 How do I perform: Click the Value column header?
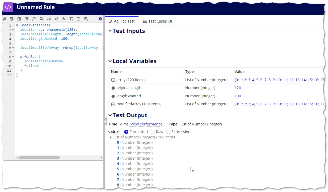[239, 72]
